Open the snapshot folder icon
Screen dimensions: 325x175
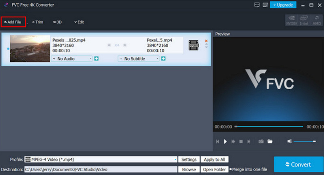pos(270,141)
